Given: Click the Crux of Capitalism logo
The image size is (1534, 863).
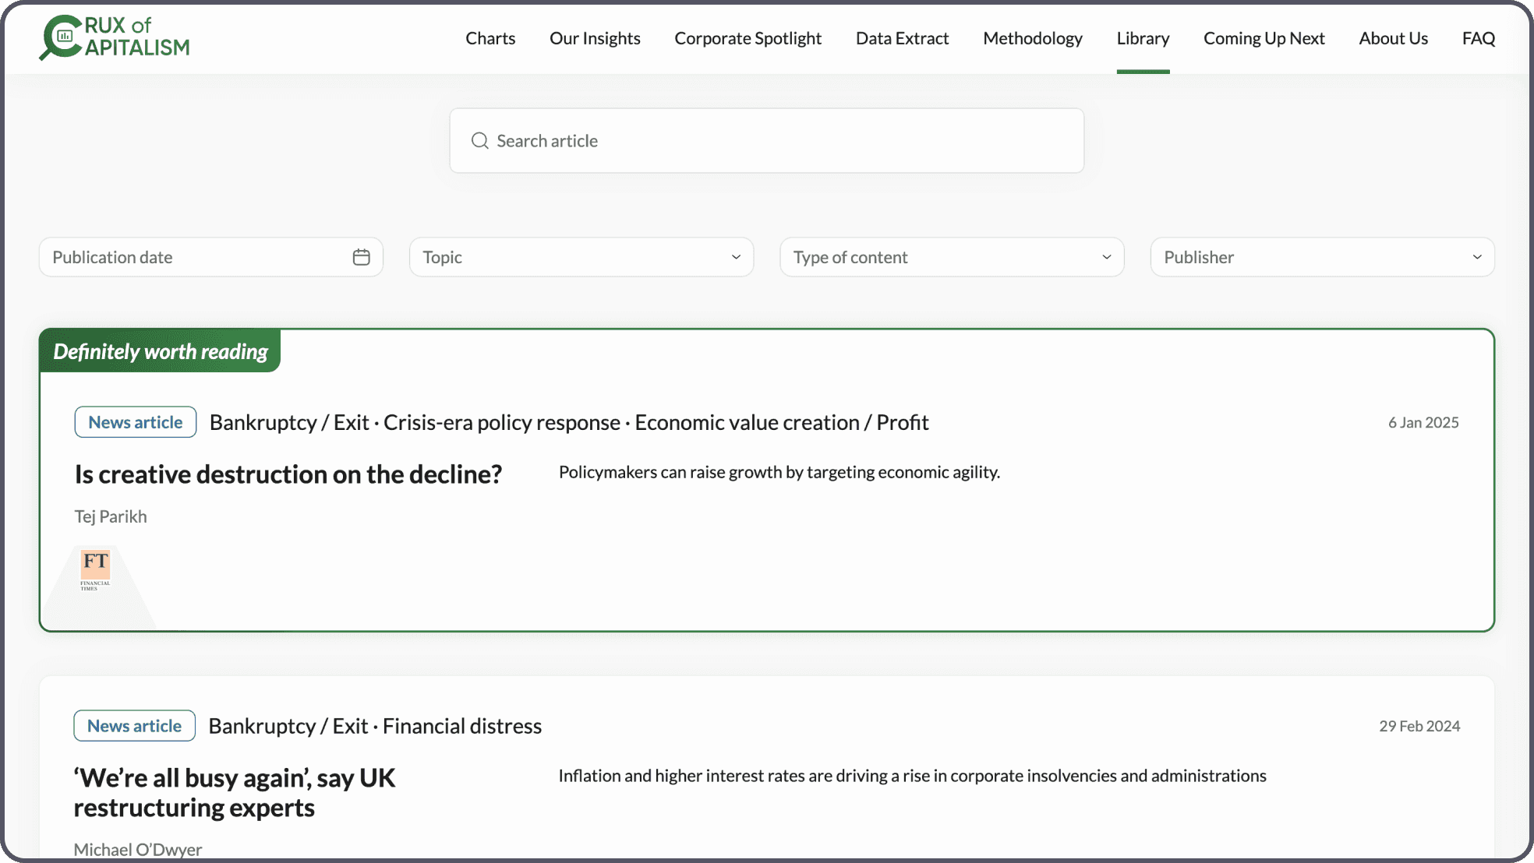Looking at the screenshot, I should (115, 37).
